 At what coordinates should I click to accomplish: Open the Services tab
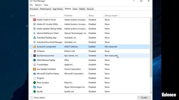coord(90,9)
